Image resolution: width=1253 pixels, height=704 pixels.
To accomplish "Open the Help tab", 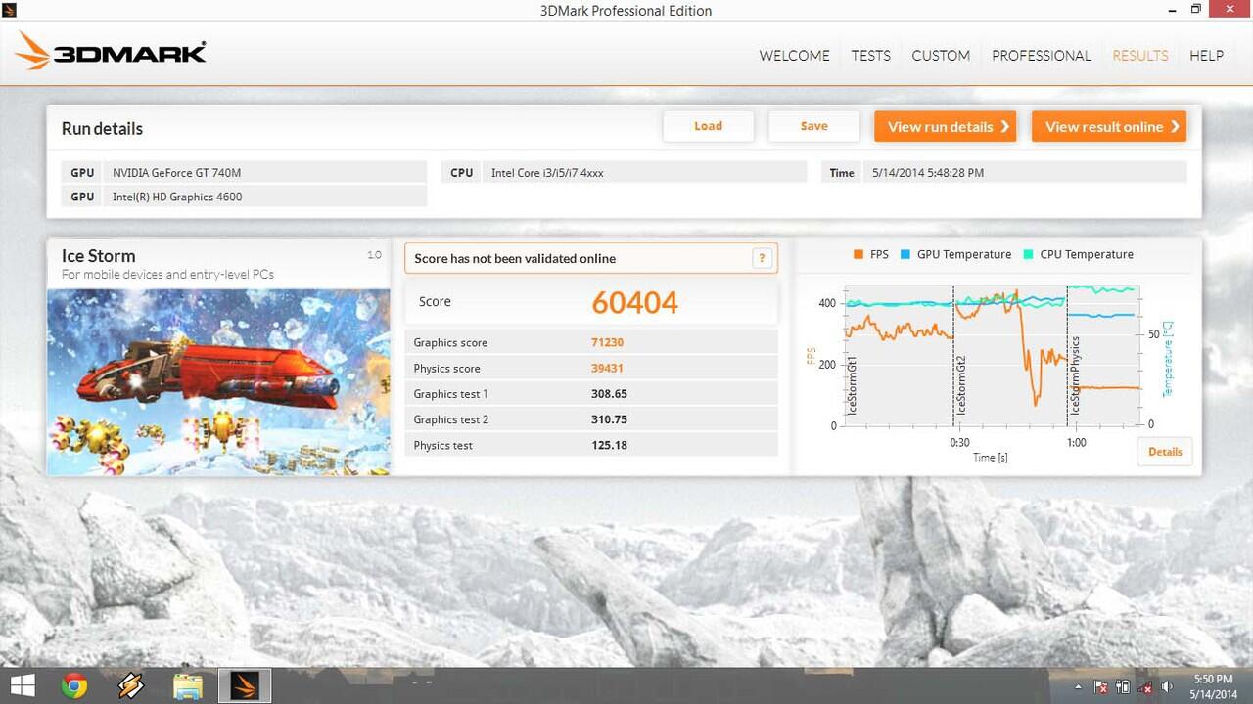I will [x=1206, y=56].
